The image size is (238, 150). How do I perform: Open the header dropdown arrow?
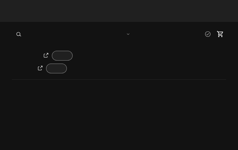click(128, 34)
